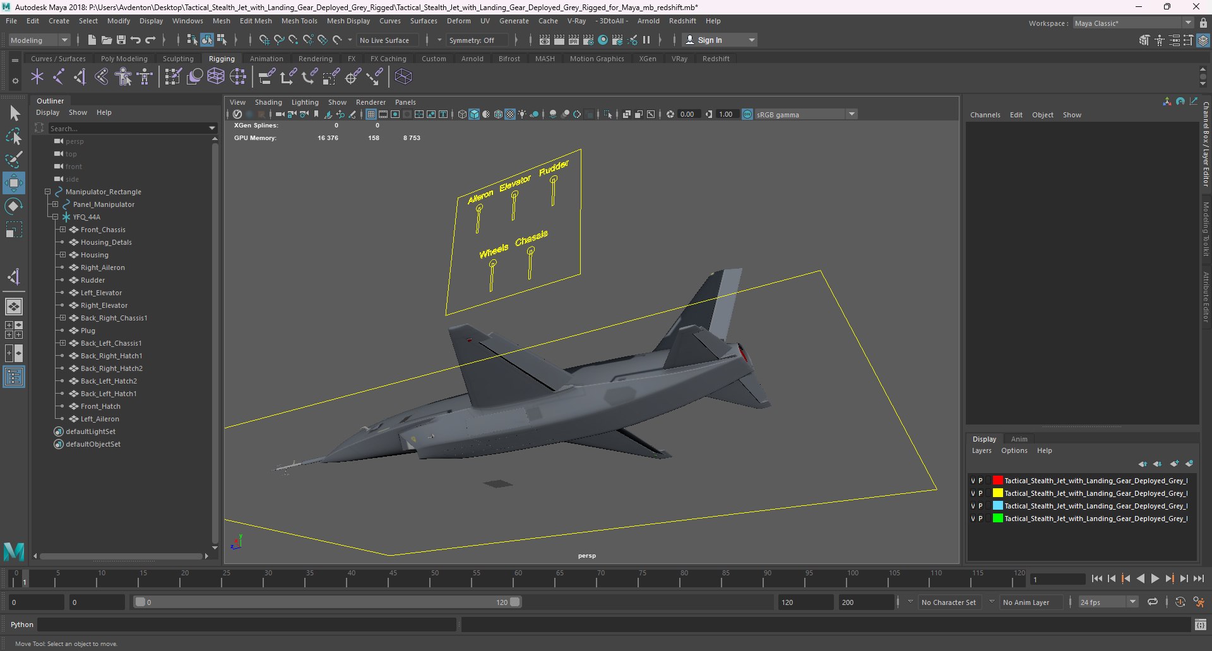
Task: Toggle visibility V of yellow layer
Action: [973, 493]
